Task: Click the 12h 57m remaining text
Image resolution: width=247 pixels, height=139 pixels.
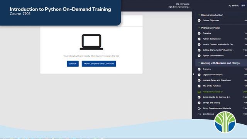Action: click(179, 7)
